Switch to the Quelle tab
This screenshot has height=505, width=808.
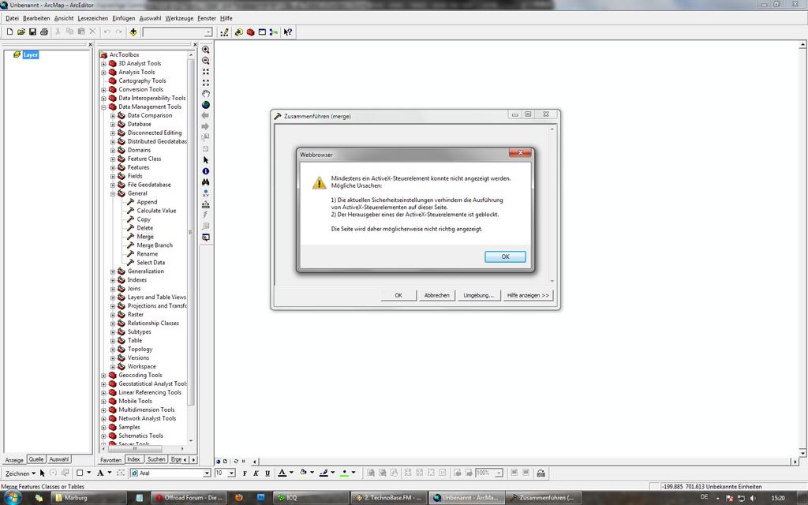[x=36, y=459]
